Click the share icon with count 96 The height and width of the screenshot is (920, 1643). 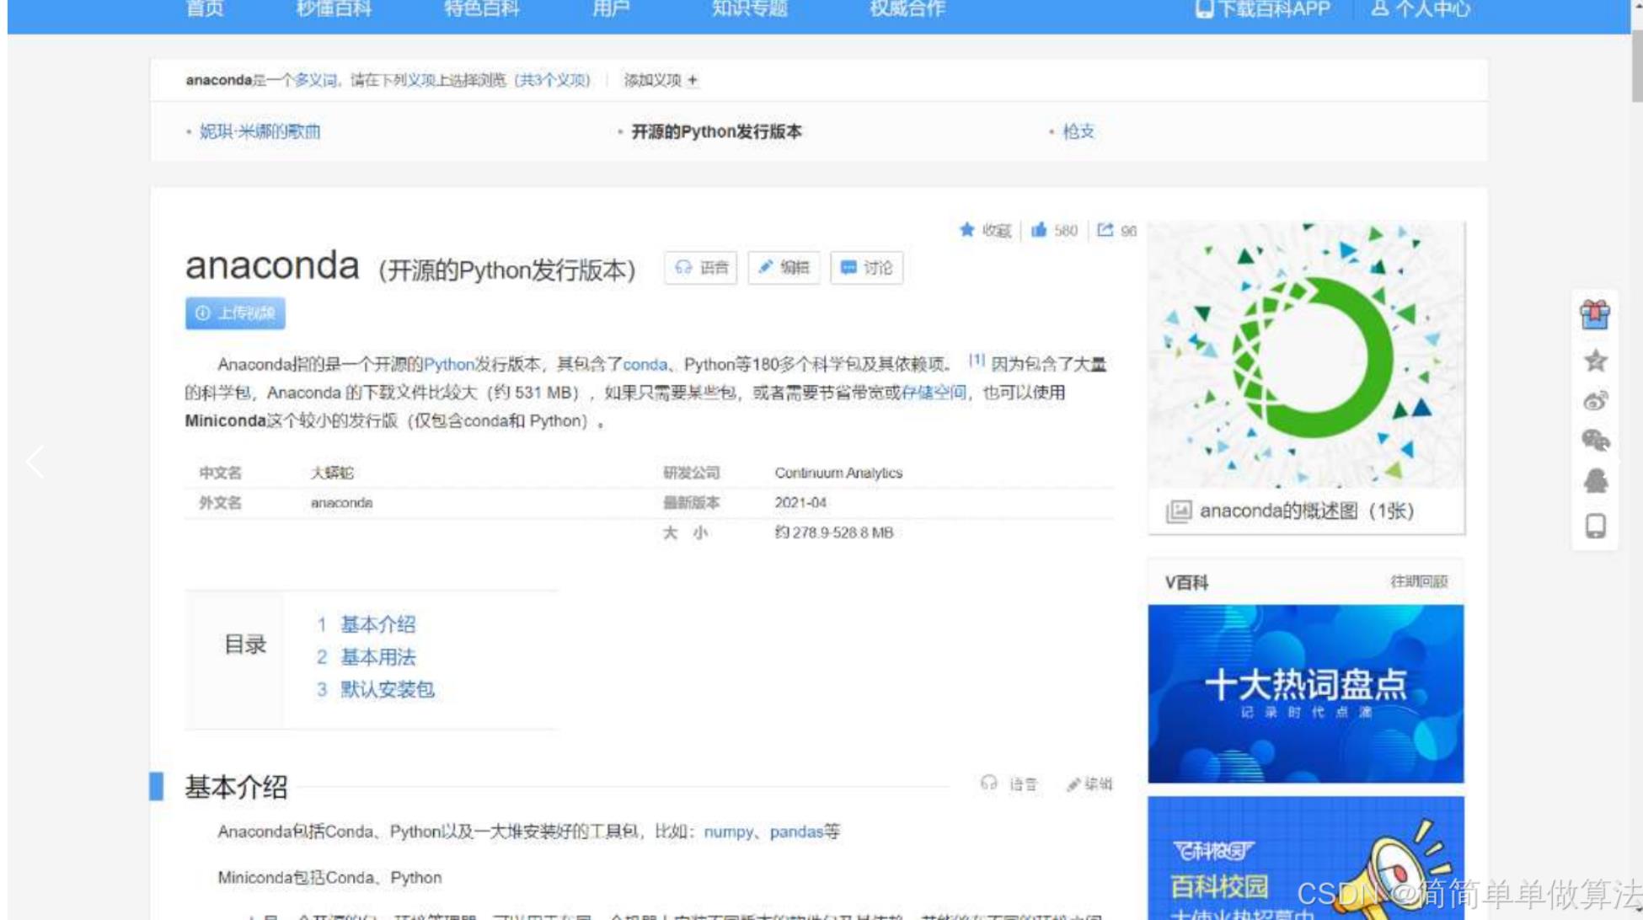click(1105, 230)
